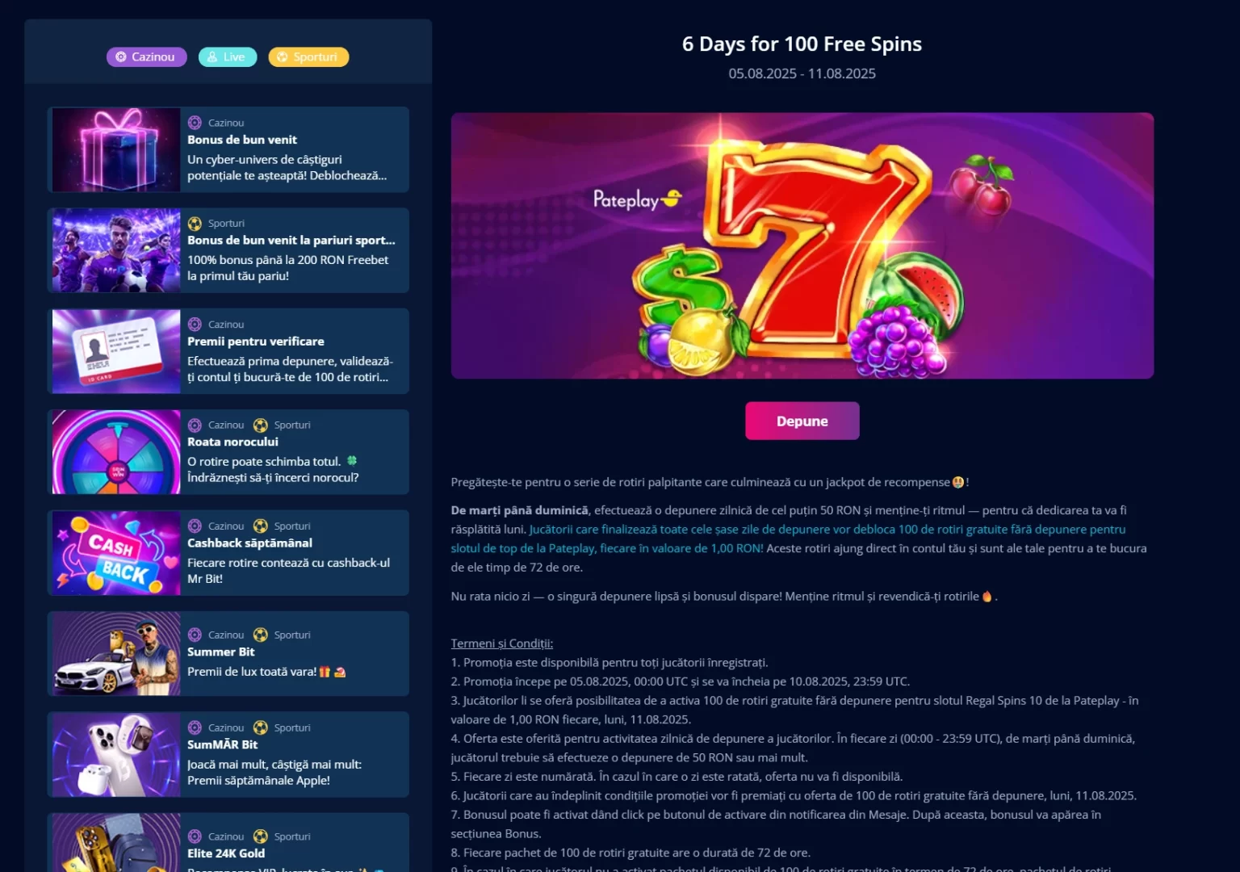The width and height of the screenshot is (1240, 872).
Task: Click the Depune deposit button
Action: click(802, 421)
